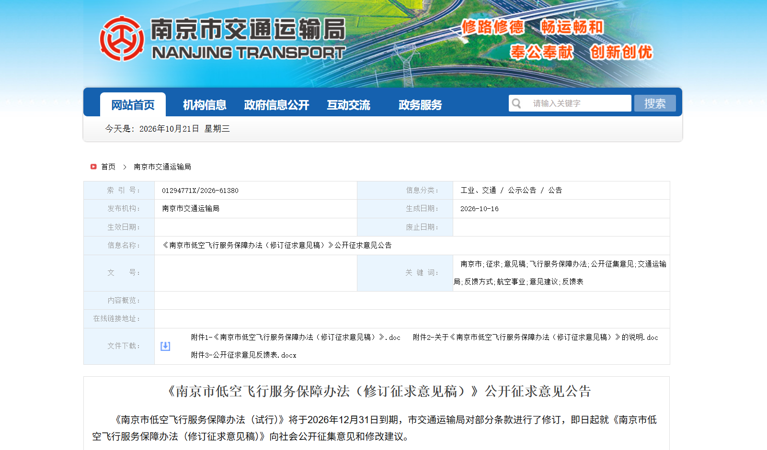Click the 文件下载 label cell
767x450 pixels.
click(119, 346)
